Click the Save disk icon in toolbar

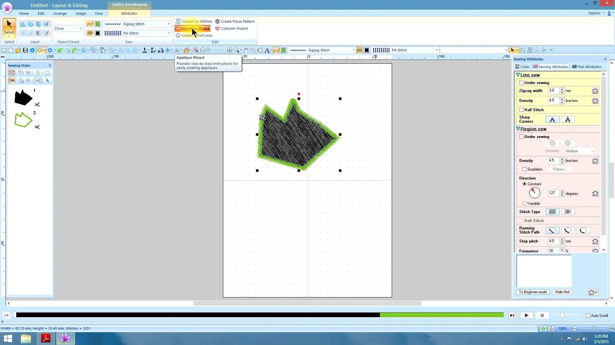(25, 50)
